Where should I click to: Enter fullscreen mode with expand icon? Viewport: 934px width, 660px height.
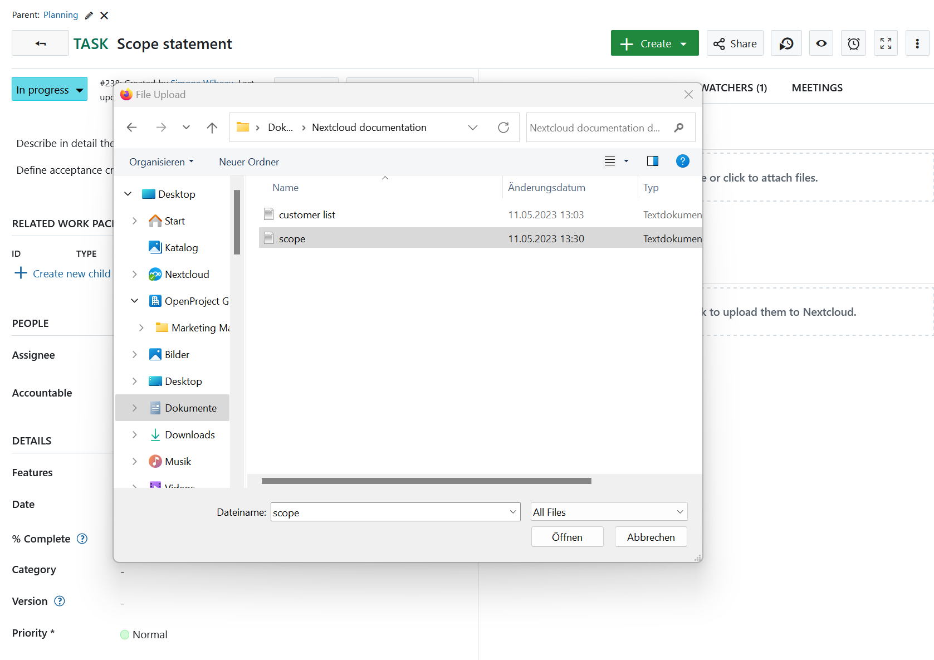[886, 43]
